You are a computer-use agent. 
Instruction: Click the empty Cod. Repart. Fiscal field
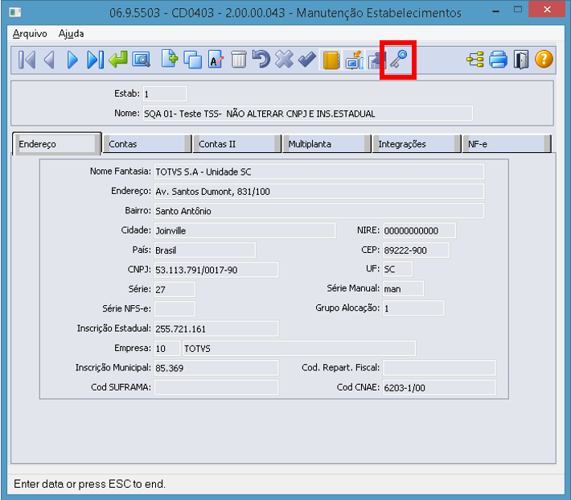click(439, 368)
